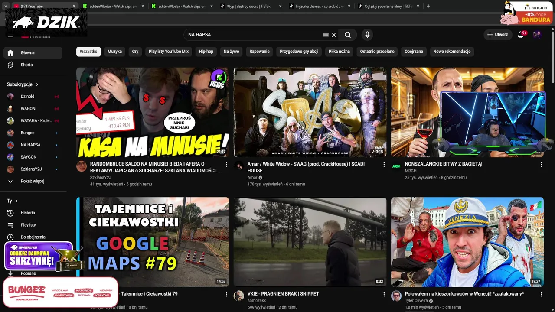Play the Venezia pickpockets thumbnail

click(467, 242)
